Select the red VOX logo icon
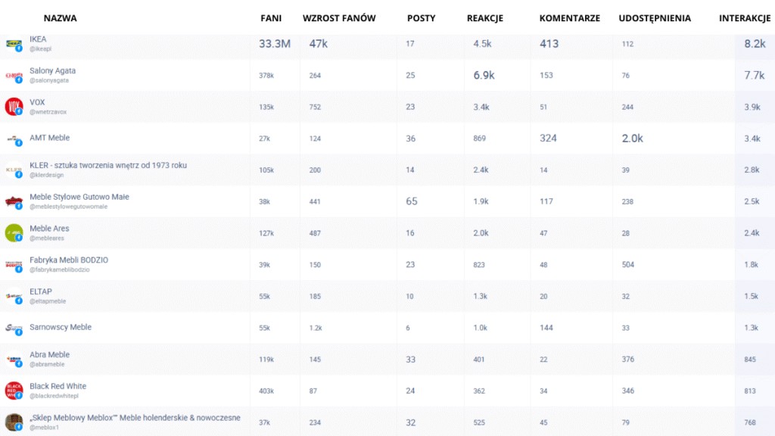The height and width of the screenshot is (436, 775). point(14,107)
